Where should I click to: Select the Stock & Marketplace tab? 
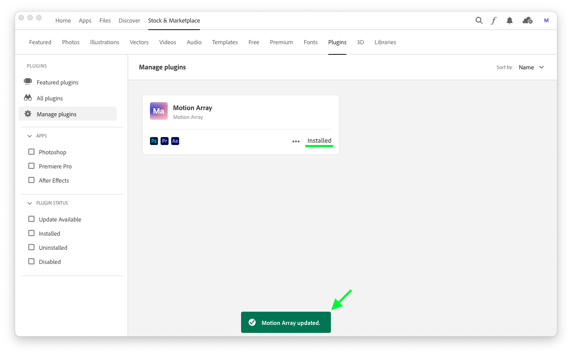click(174, 20)
